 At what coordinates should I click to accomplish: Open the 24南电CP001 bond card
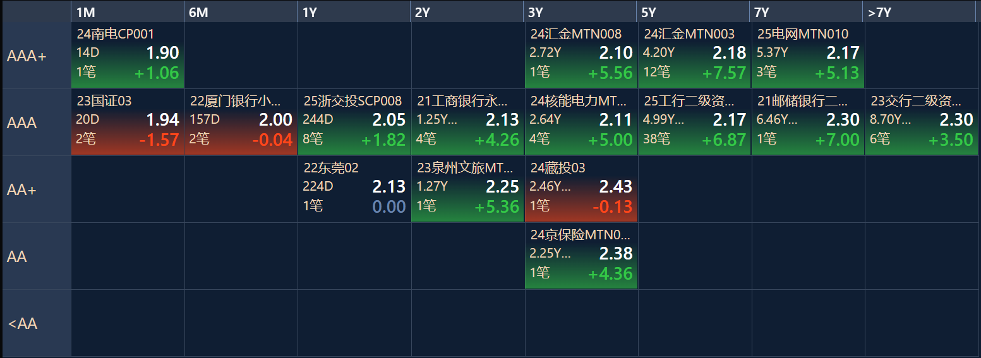128,56
